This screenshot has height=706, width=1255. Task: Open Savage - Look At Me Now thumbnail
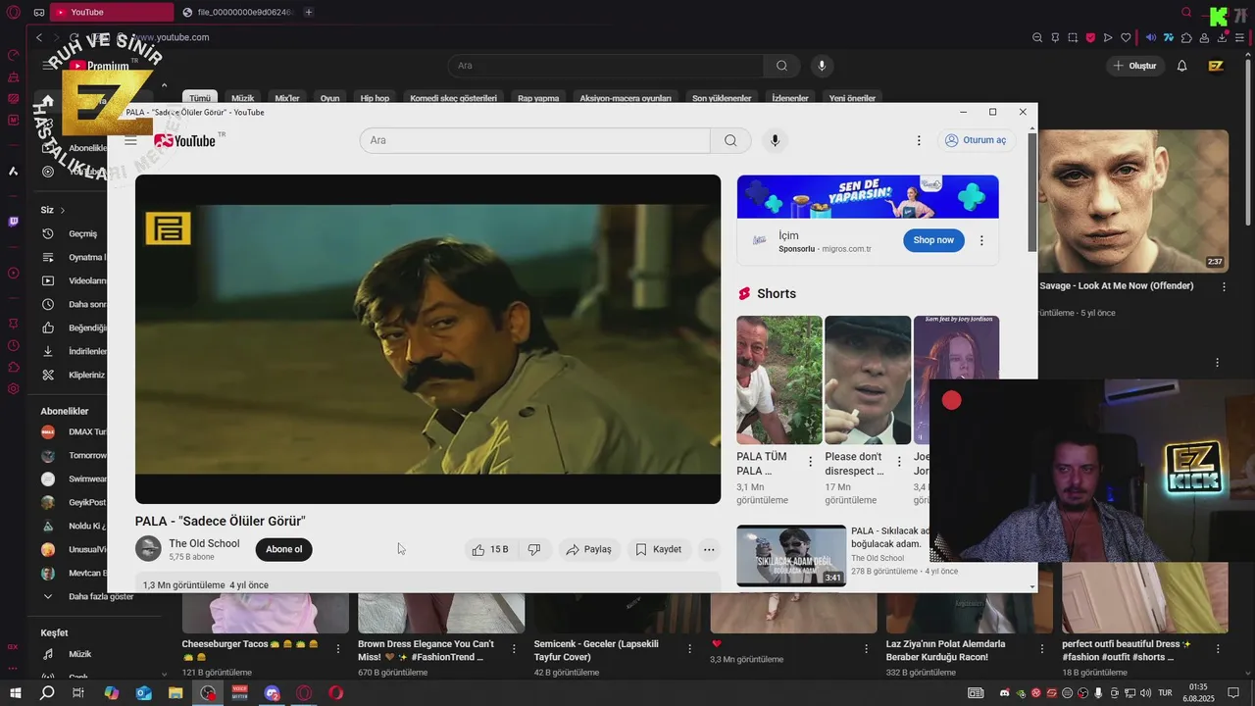(1132, 201)
